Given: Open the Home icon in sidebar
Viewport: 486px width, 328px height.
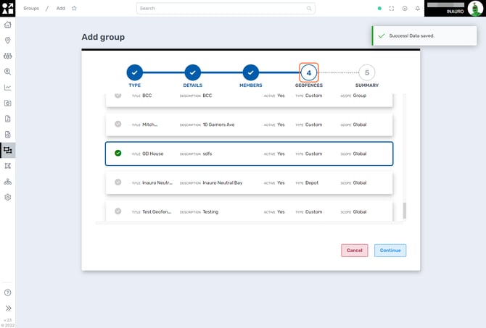Looking at the screenshot, I should [x=8, y=25].
